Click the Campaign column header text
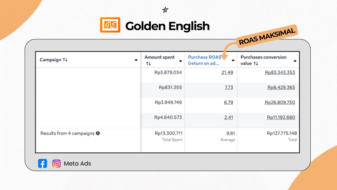The width and height of the screenshot is (337, 190). [51, 60]
